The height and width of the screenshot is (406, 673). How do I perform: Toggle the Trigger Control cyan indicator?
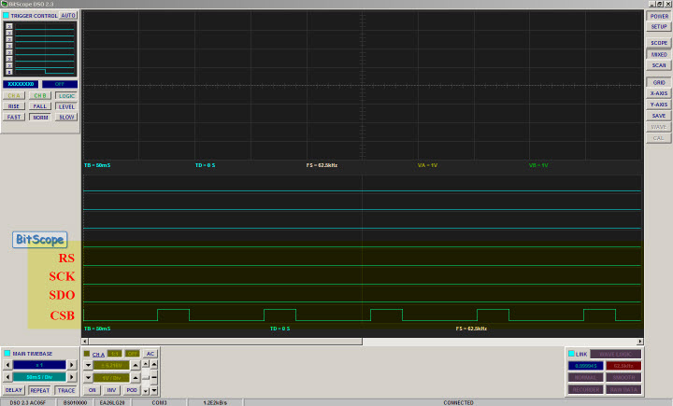point(7,16)
